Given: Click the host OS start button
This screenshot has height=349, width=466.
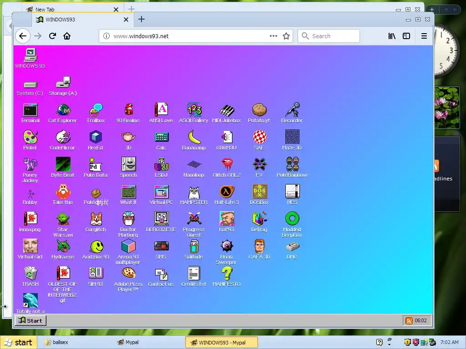Looking at the screenshot, I should coord(18,343).
